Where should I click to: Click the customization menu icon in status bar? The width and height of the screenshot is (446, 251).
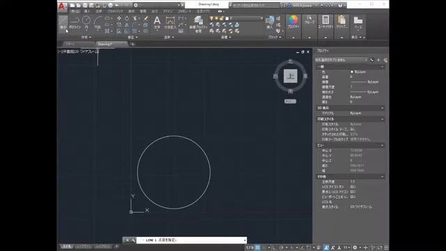point(386,248)
